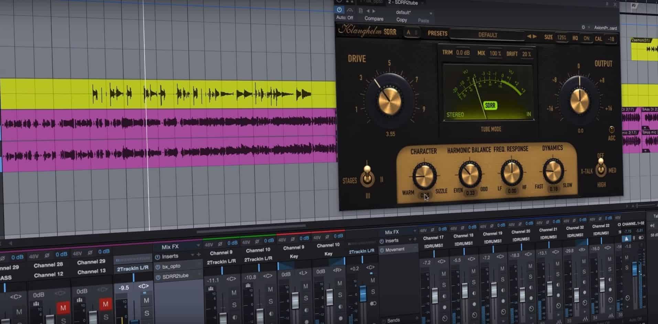Select the yellow waveform audio clip
658x324 pixels.
coord(172,93)
